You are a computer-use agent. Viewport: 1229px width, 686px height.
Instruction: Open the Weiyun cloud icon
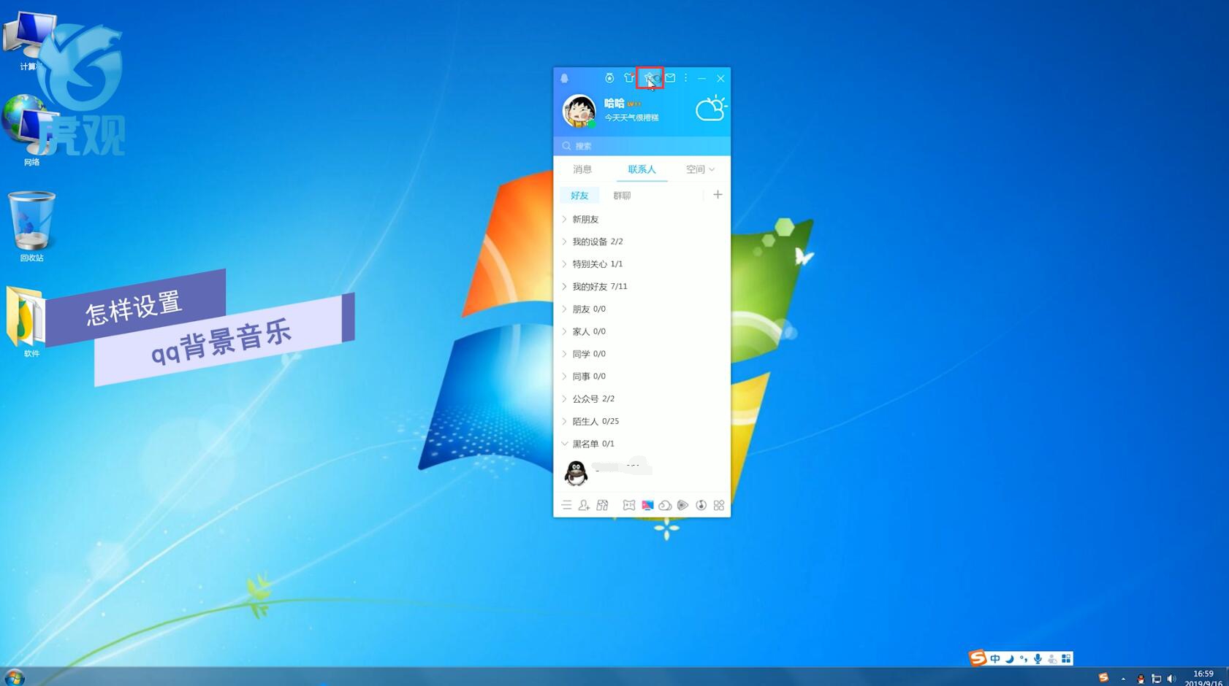pos(665,505)
